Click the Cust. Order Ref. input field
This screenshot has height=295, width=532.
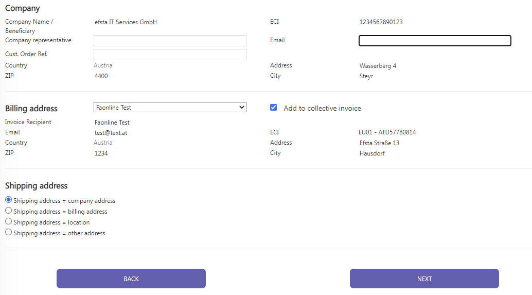tap(170, 55)
